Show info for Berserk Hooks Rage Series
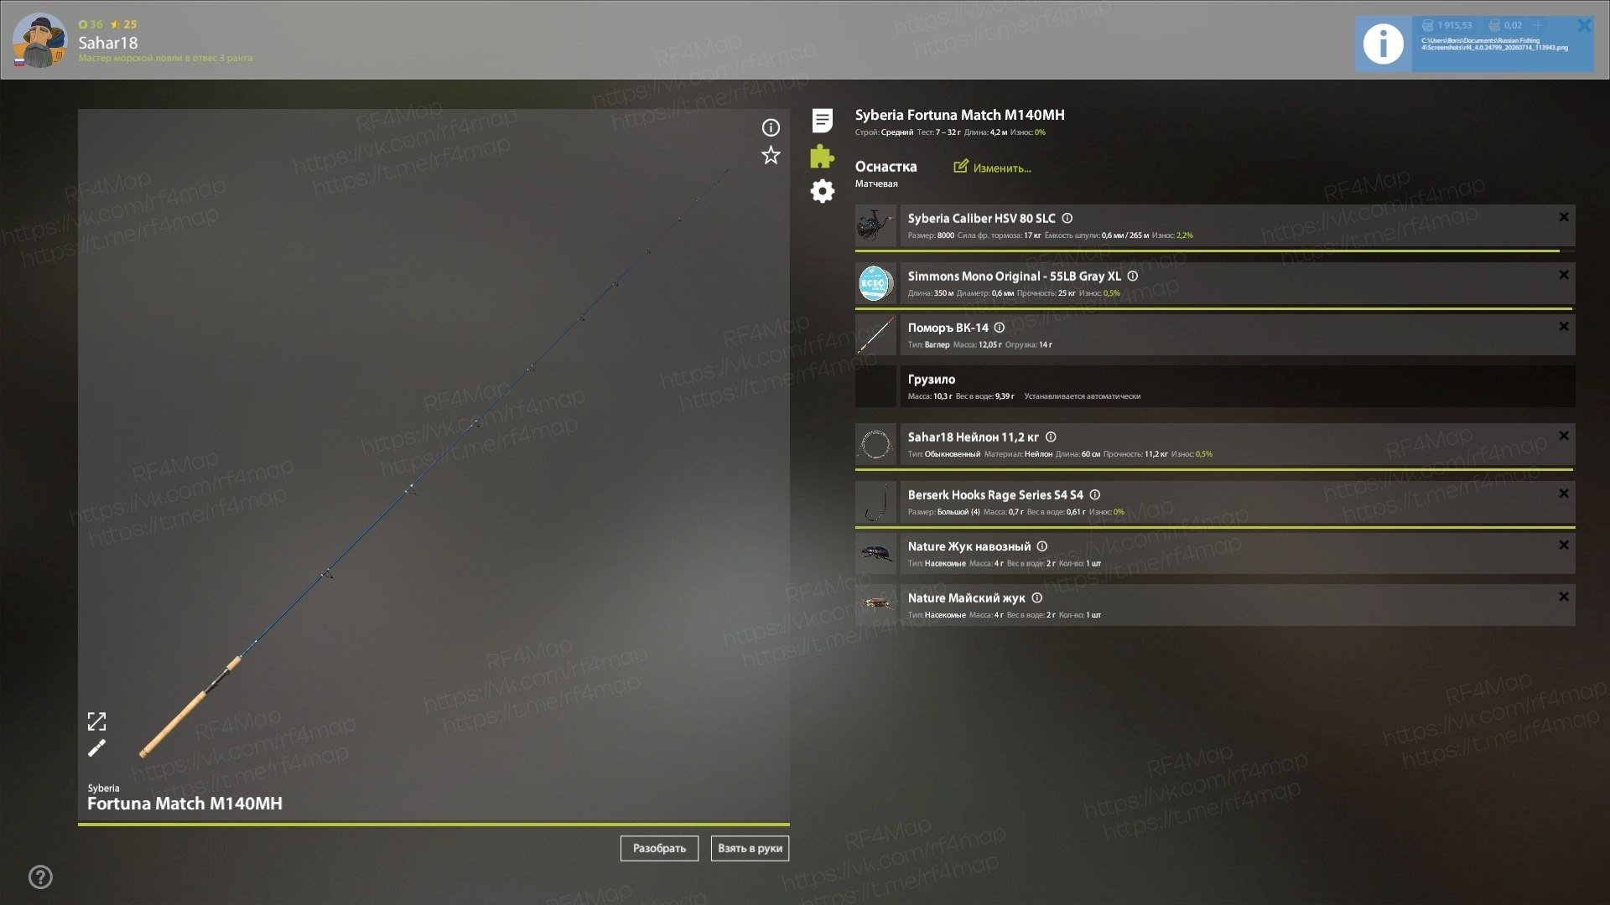The image size is (1610, 905). (x=1095, y=494)
